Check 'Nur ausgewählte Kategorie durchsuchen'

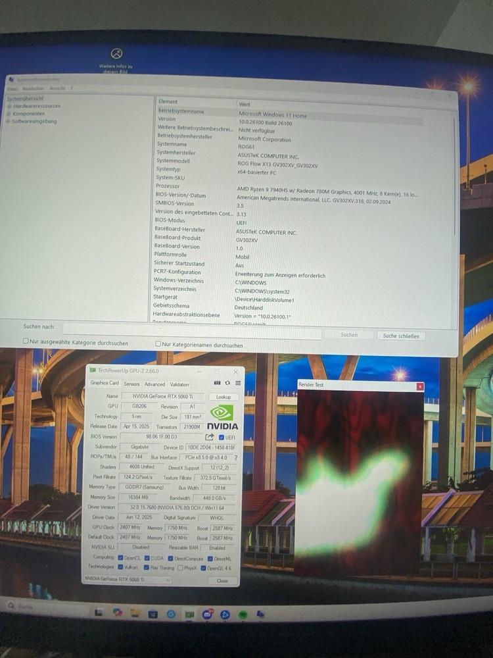[26, 341]
